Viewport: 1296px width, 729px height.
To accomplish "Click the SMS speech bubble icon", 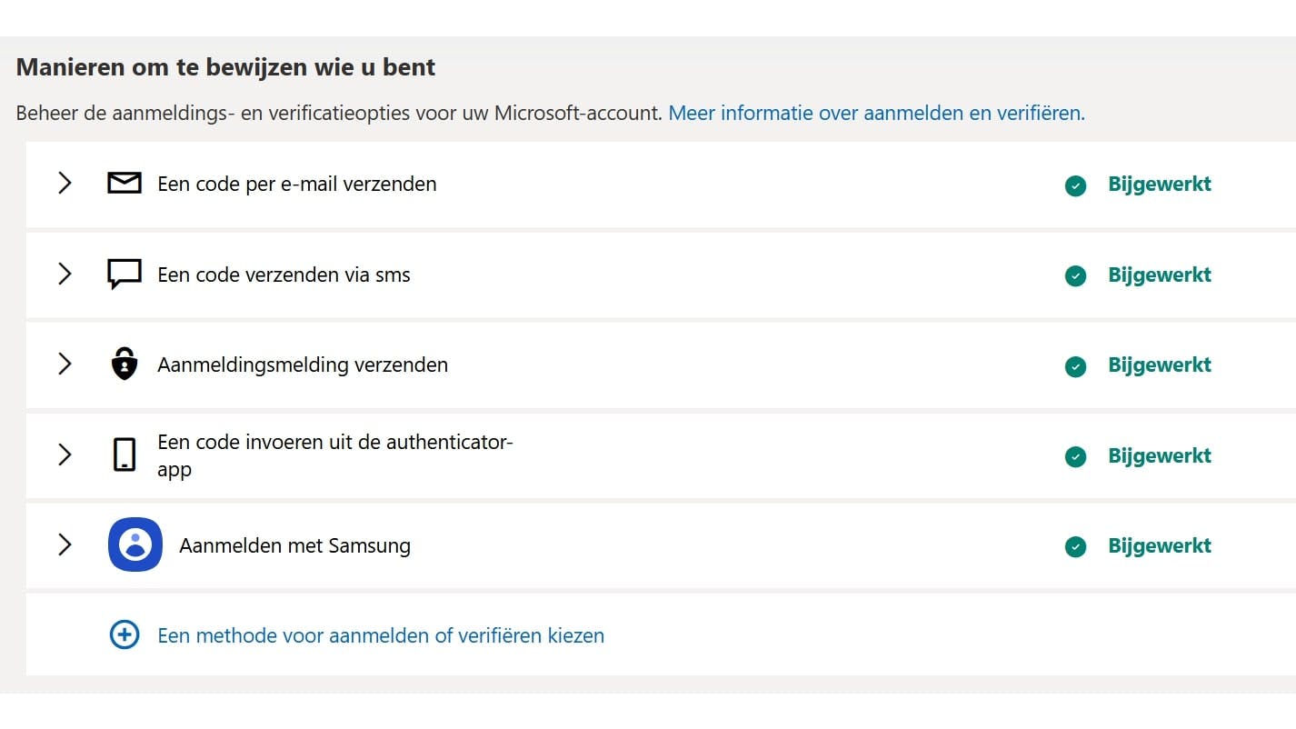I will click(x=125, y=275).
